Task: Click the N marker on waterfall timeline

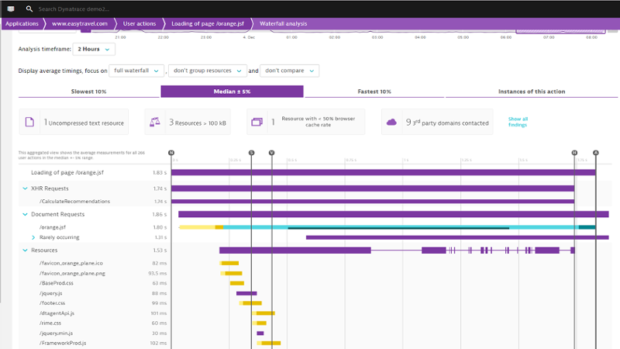Action: point(171,153)
